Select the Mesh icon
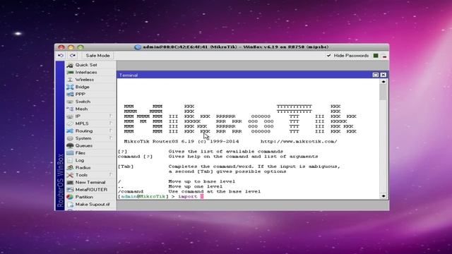 (x=70, y=109)
